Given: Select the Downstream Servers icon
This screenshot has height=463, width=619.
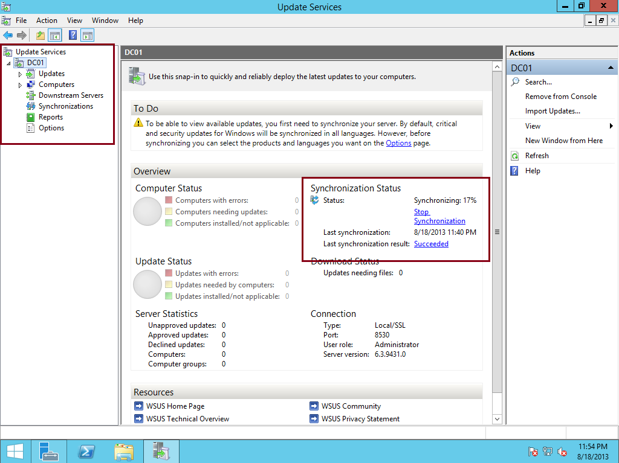Looking at the screenshot, I should (30, 95).
